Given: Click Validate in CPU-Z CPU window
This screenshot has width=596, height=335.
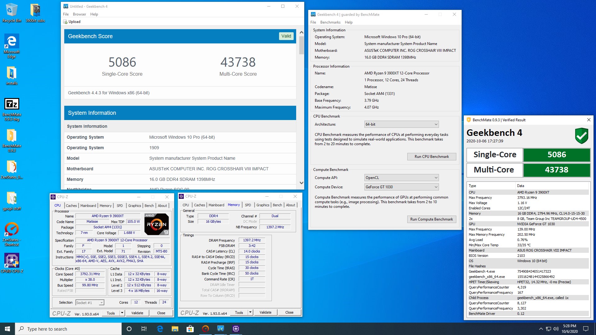Looking at the screenshot, I should (x=137, y=313).
